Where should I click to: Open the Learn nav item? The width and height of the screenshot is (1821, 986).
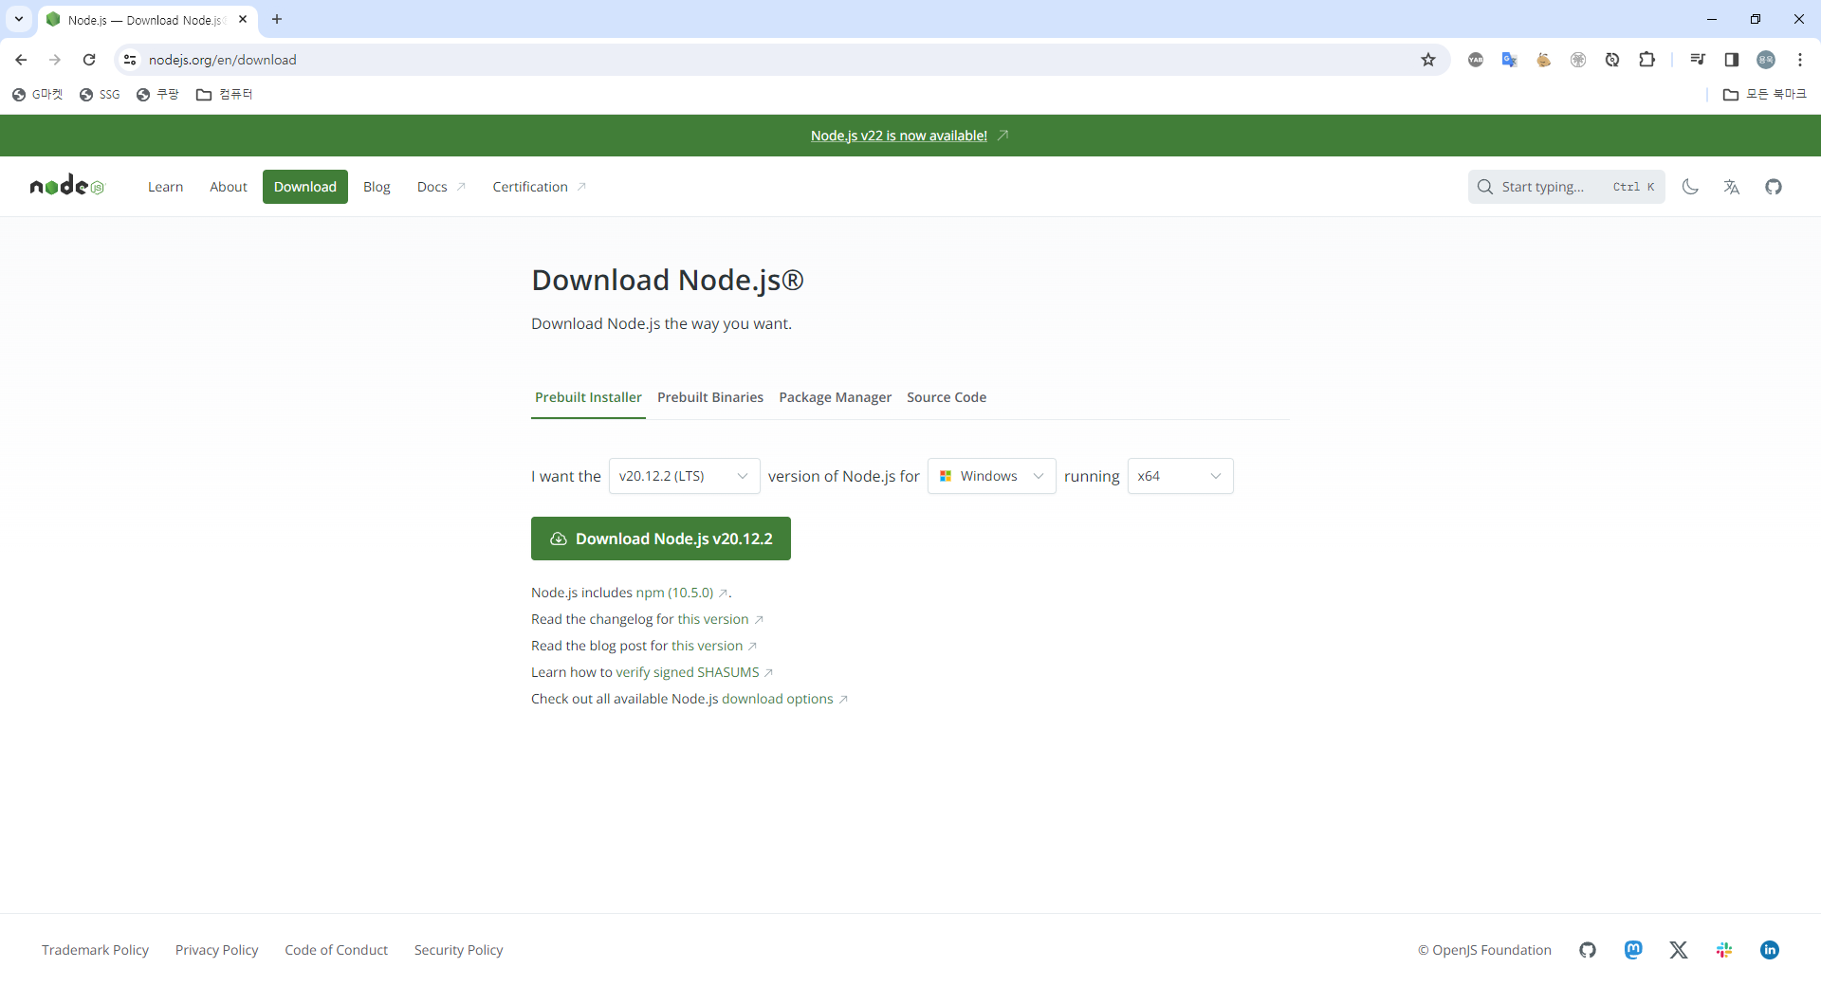coord(165,187)
